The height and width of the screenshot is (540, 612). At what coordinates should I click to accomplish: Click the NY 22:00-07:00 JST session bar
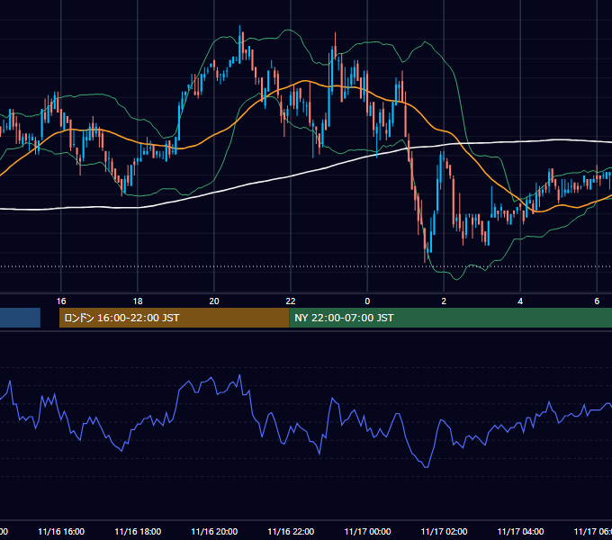[450, 318]
